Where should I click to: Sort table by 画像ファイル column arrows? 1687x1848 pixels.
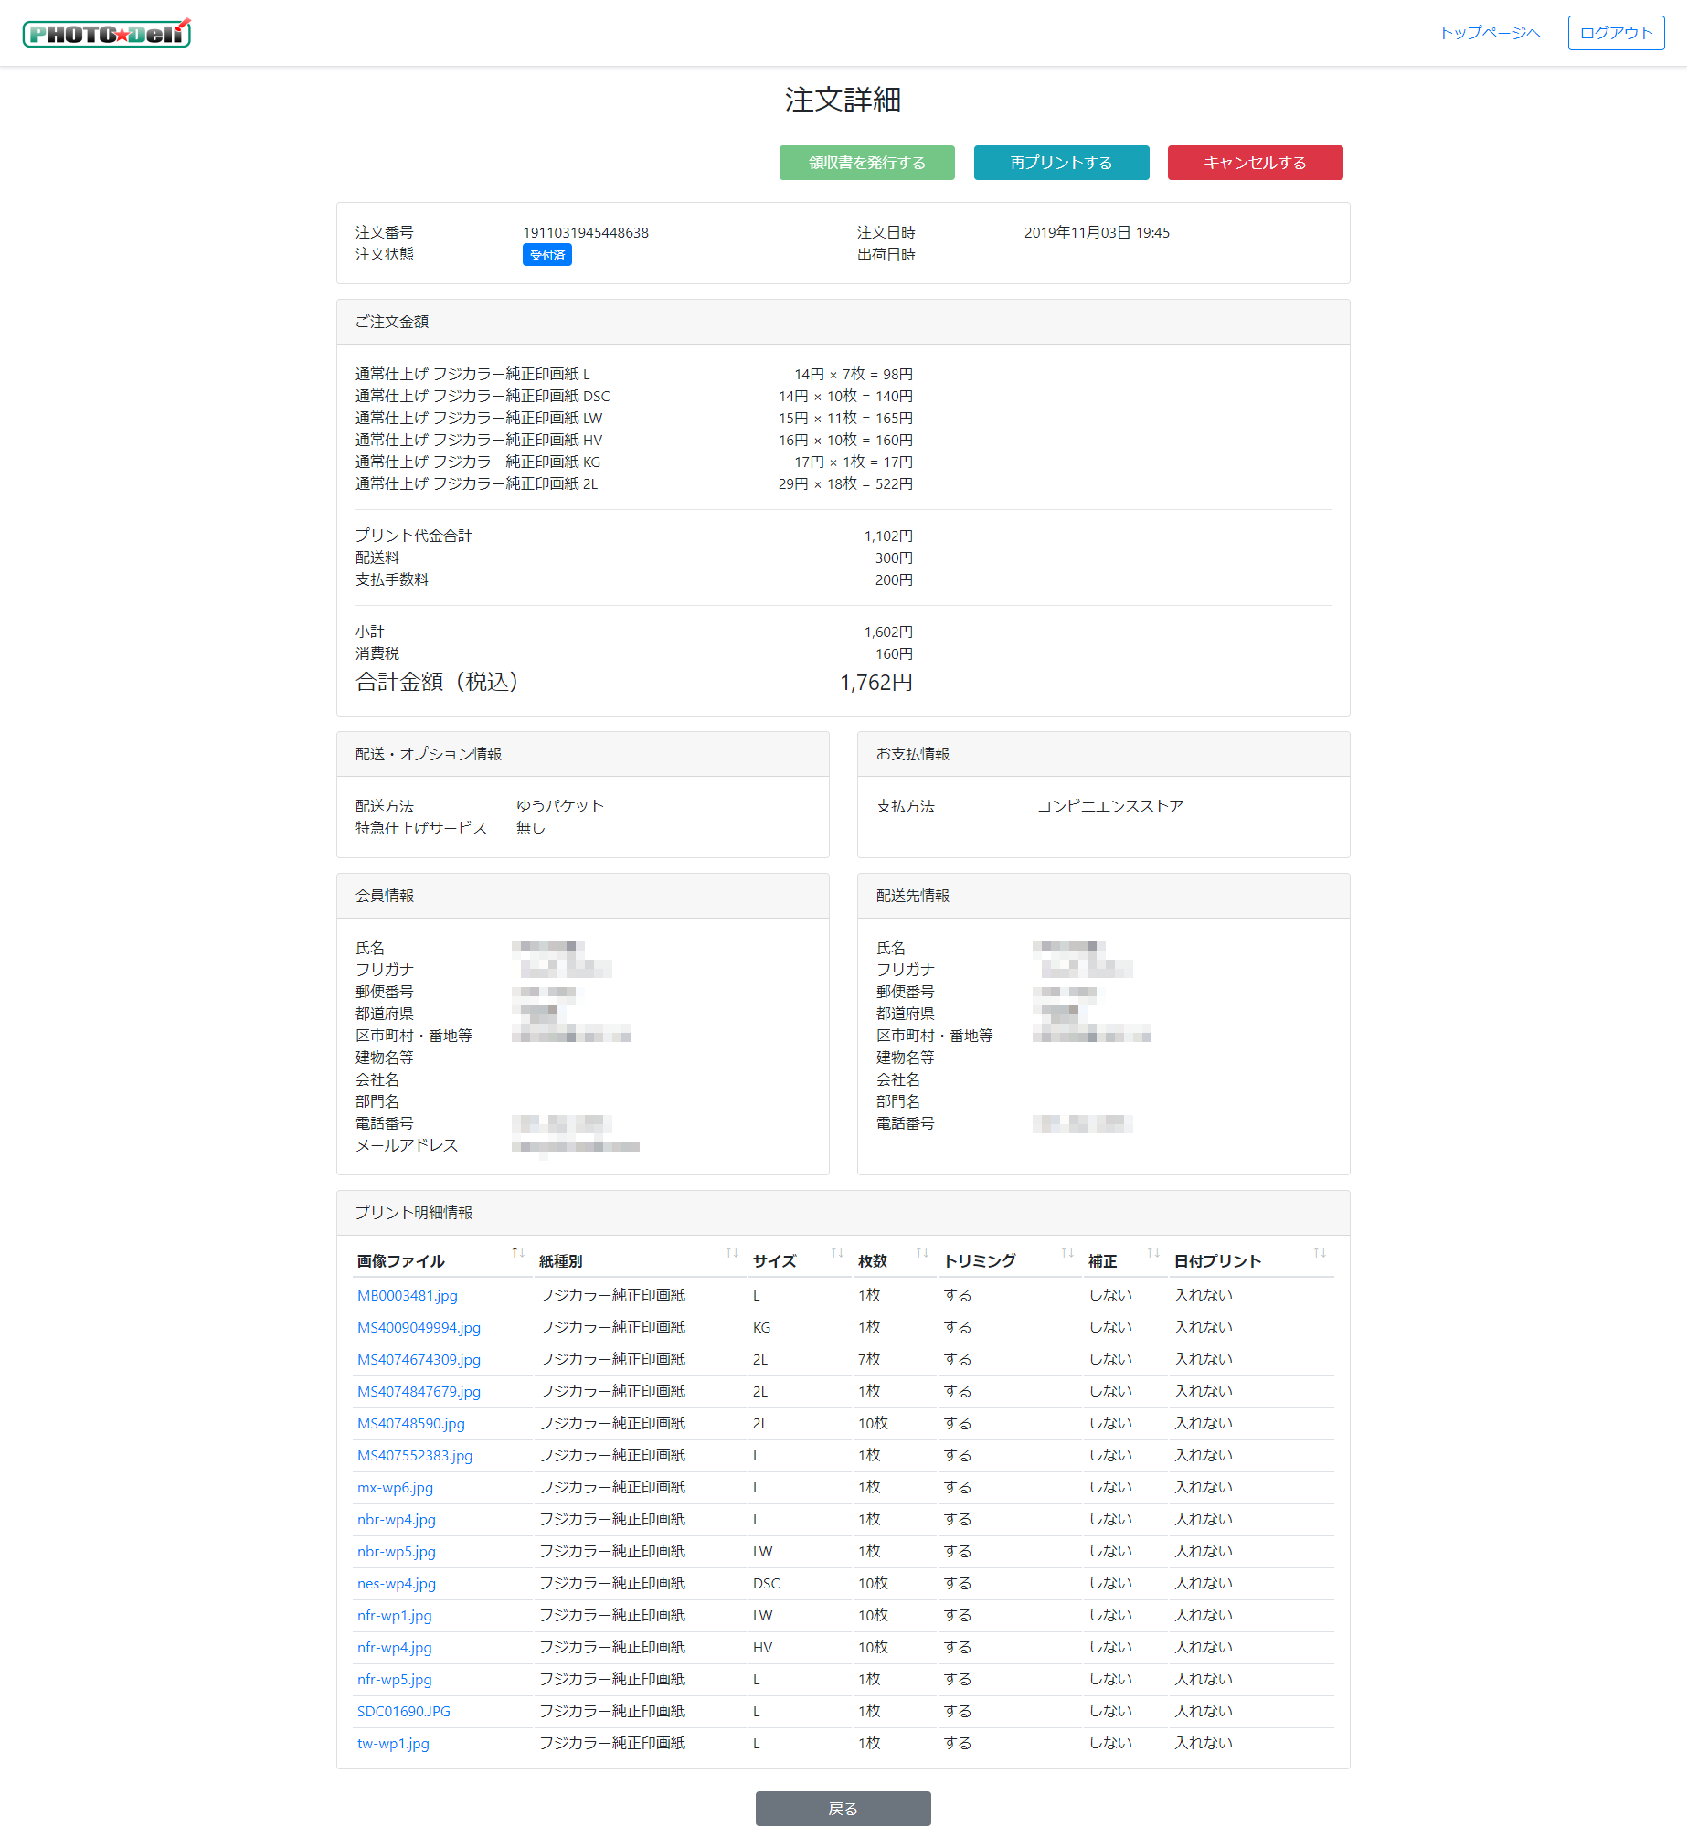pos(518,1253)
